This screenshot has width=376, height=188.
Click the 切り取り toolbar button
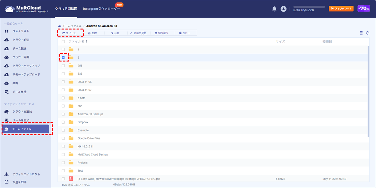[x=162, y=33]
